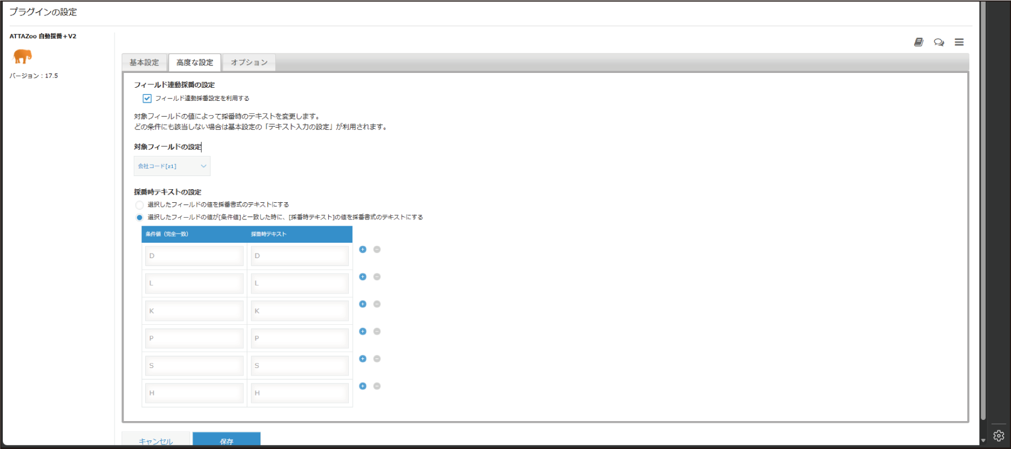Click the 条件値 input containing S
Screen dimensions: 1011x449
tap(194, 365)
